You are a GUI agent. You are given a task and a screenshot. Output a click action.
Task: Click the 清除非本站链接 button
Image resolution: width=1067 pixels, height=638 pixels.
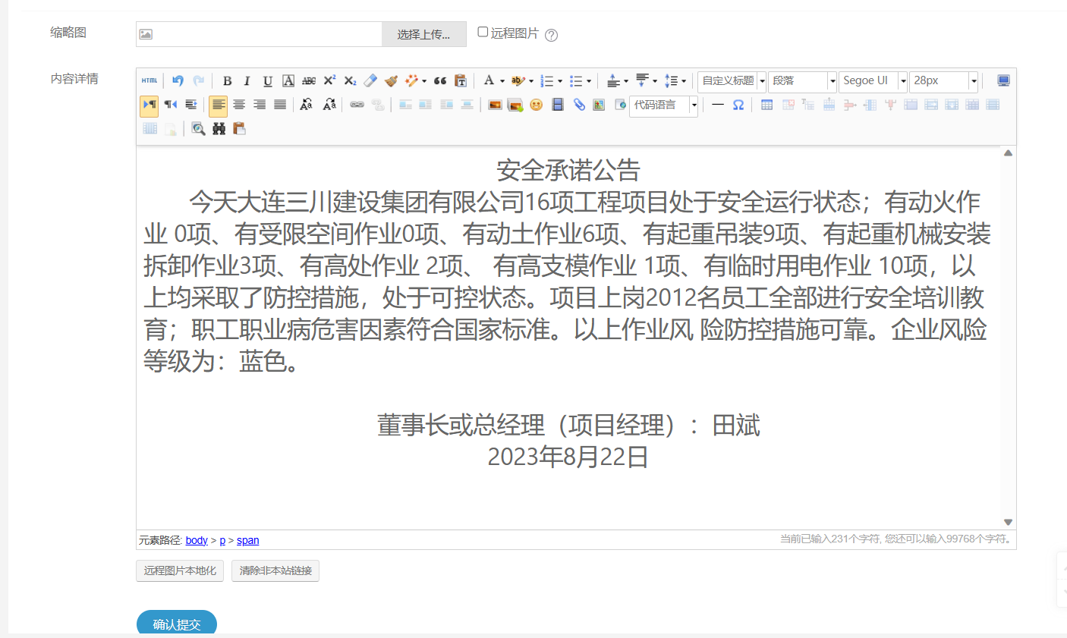click(275, 570)
